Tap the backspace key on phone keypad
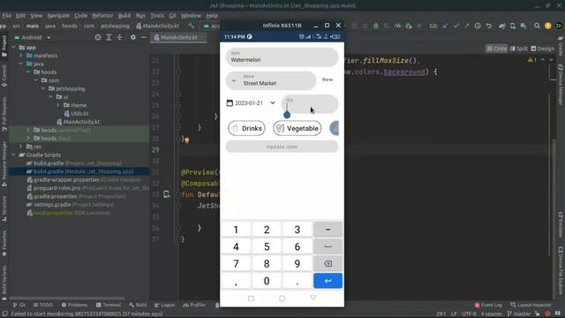 [328, 263]
